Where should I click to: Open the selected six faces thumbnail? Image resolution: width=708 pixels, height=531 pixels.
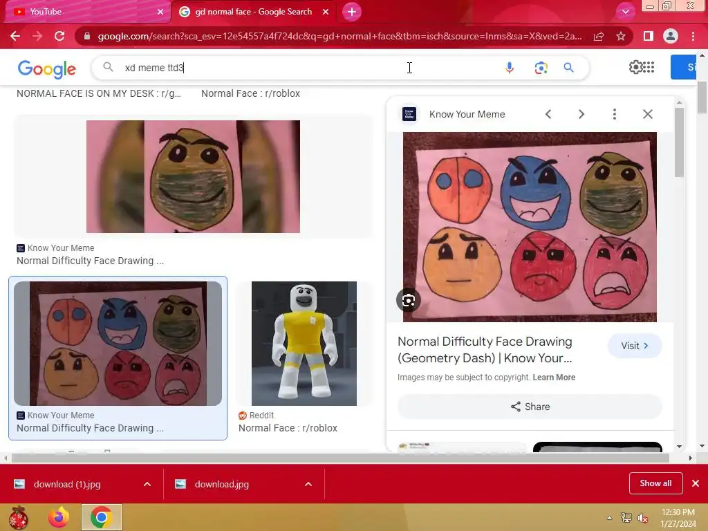(118, 344)
